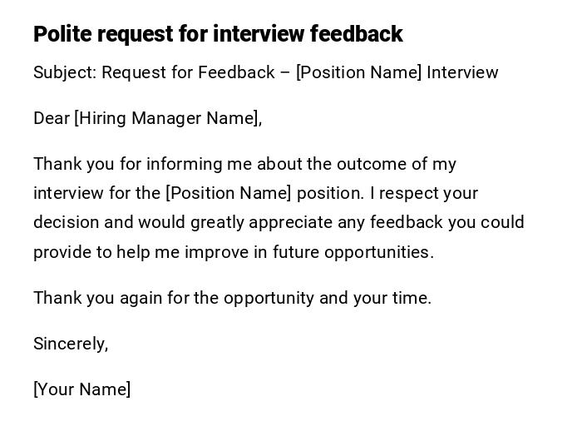This screenshot has height=441, width=582.
Task: Select the [Position Name] placeholder in the subject line
Action: (x=358, y=72)
